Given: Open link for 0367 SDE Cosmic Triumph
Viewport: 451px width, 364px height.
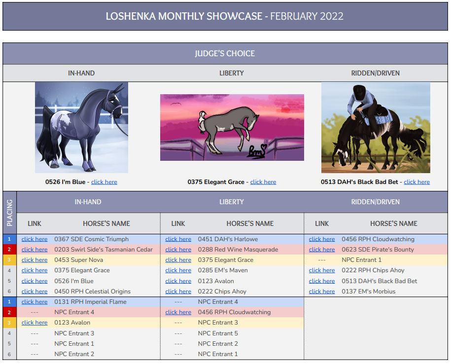Looking at the screenshot, I should click(x=34, y=239).
